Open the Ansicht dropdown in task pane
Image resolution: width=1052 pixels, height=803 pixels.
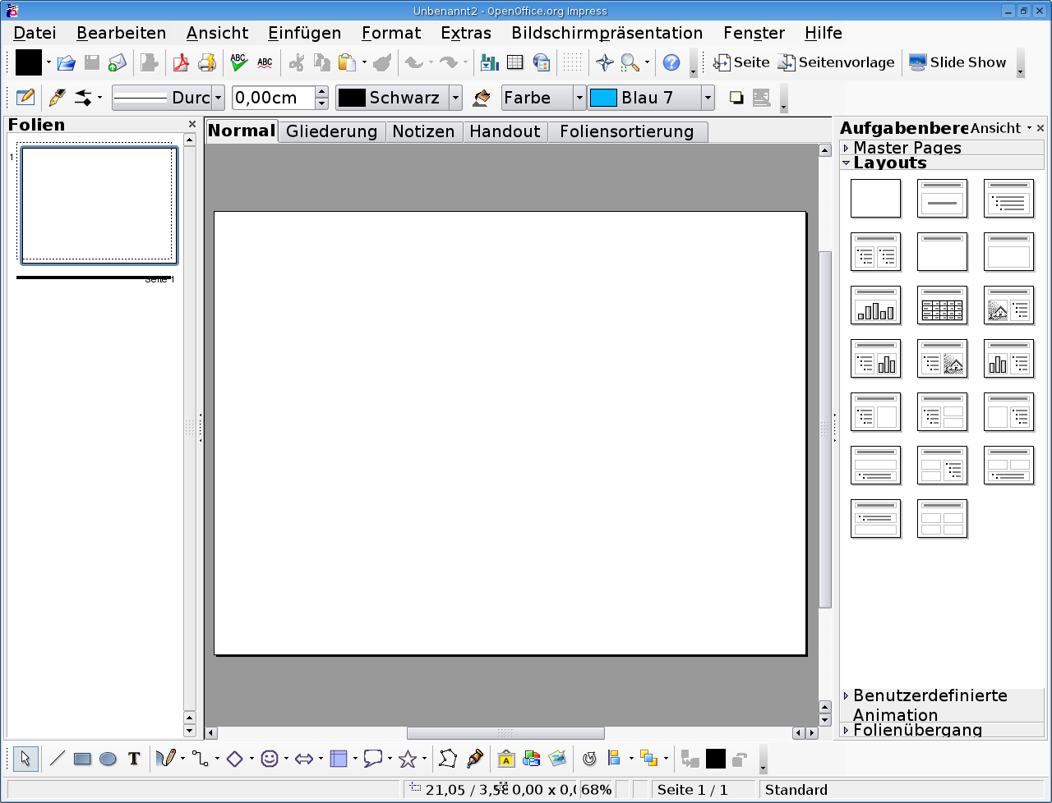1001,128
